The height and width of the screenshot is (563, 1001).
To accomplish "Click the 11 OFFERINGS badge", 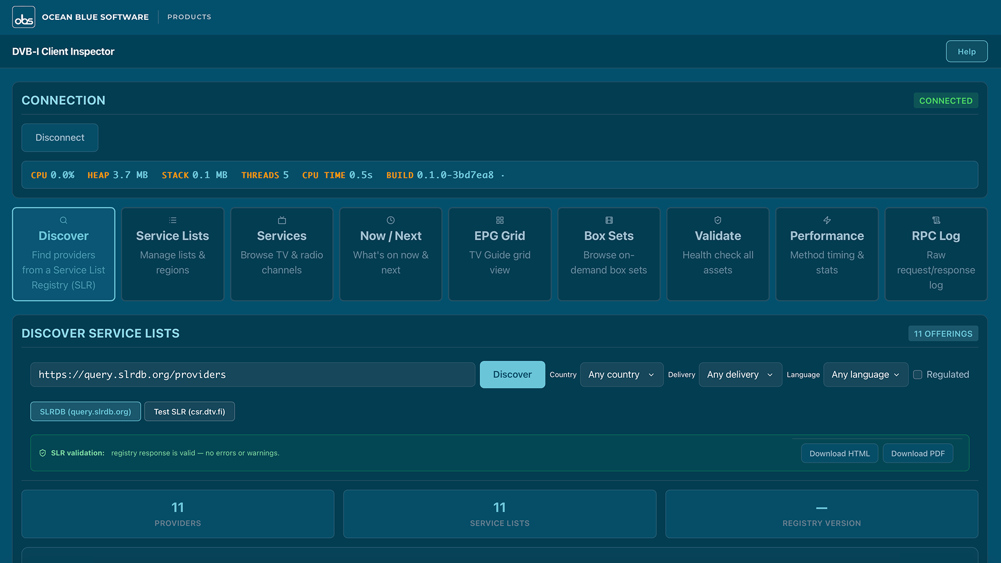I will click(943, 334).
